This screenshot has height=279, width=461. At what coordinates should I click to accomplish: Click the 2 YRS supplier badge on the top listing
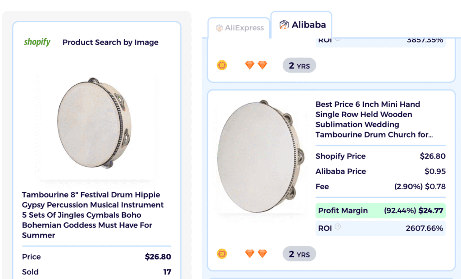click(299, 65)
